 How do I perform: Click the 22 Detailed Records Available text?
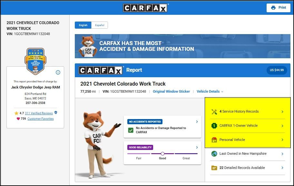point(242,168)
